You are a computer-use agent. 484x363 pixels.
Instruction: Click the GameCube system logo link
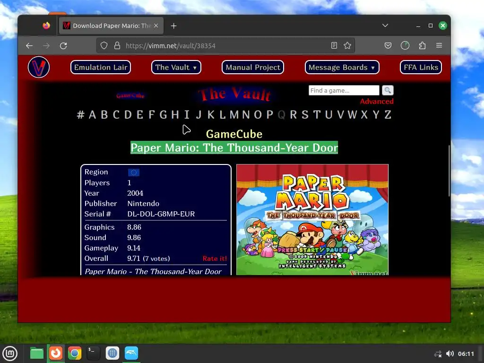click(x=130, y=95)
